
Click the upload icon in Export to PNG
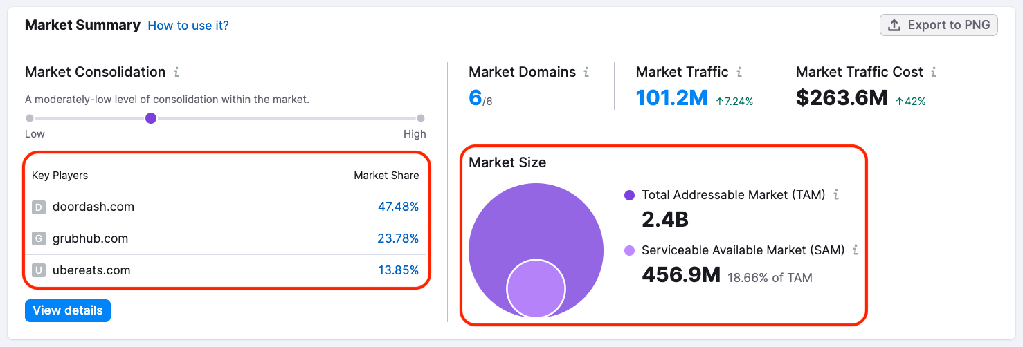pos(894,25)
